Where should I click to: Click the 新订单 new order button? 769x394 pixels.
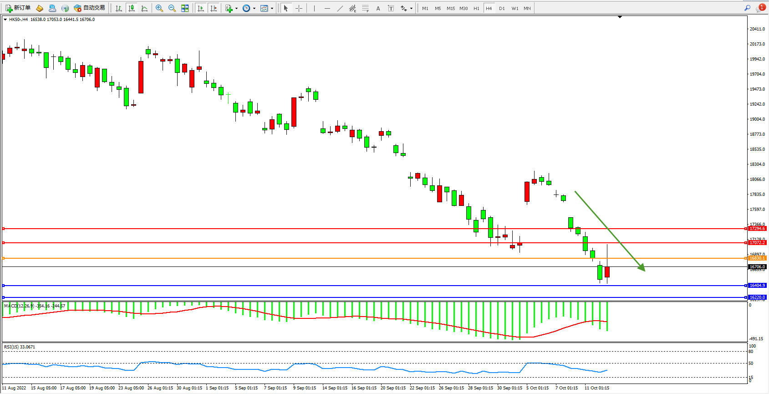[x=18, y=8]
